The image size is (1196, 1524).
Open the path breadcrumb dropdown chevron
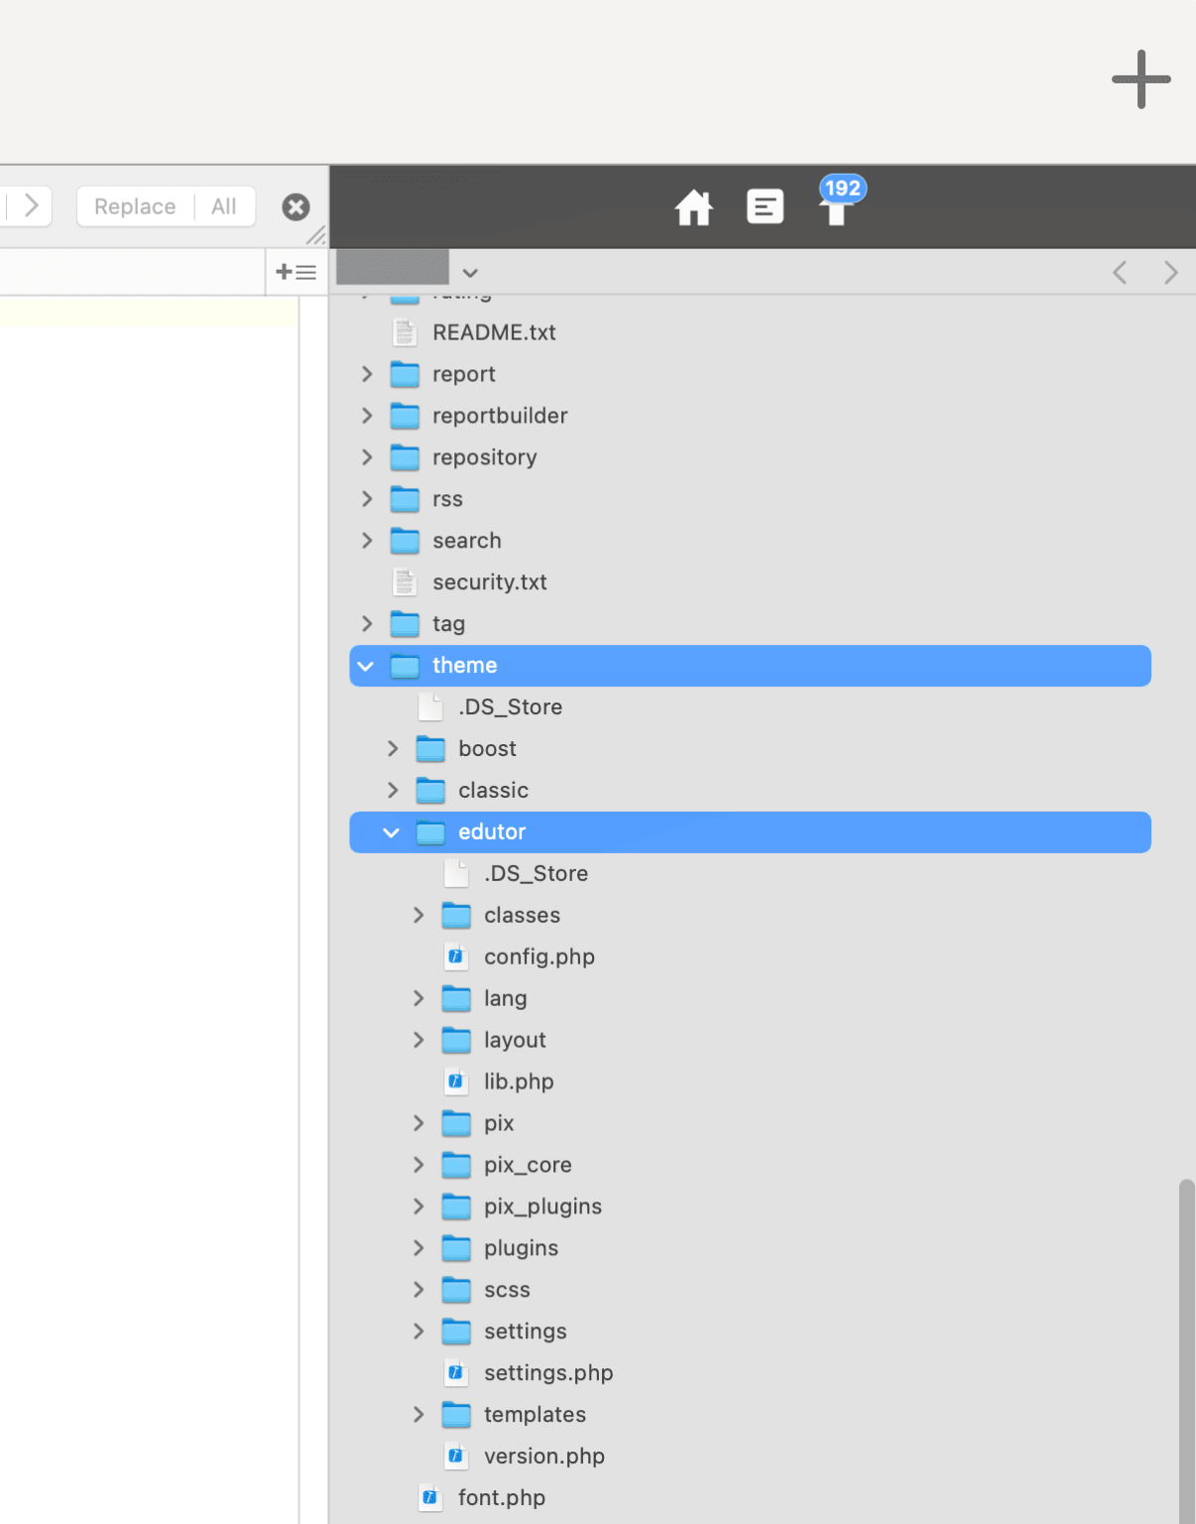[x=470, y=272]
